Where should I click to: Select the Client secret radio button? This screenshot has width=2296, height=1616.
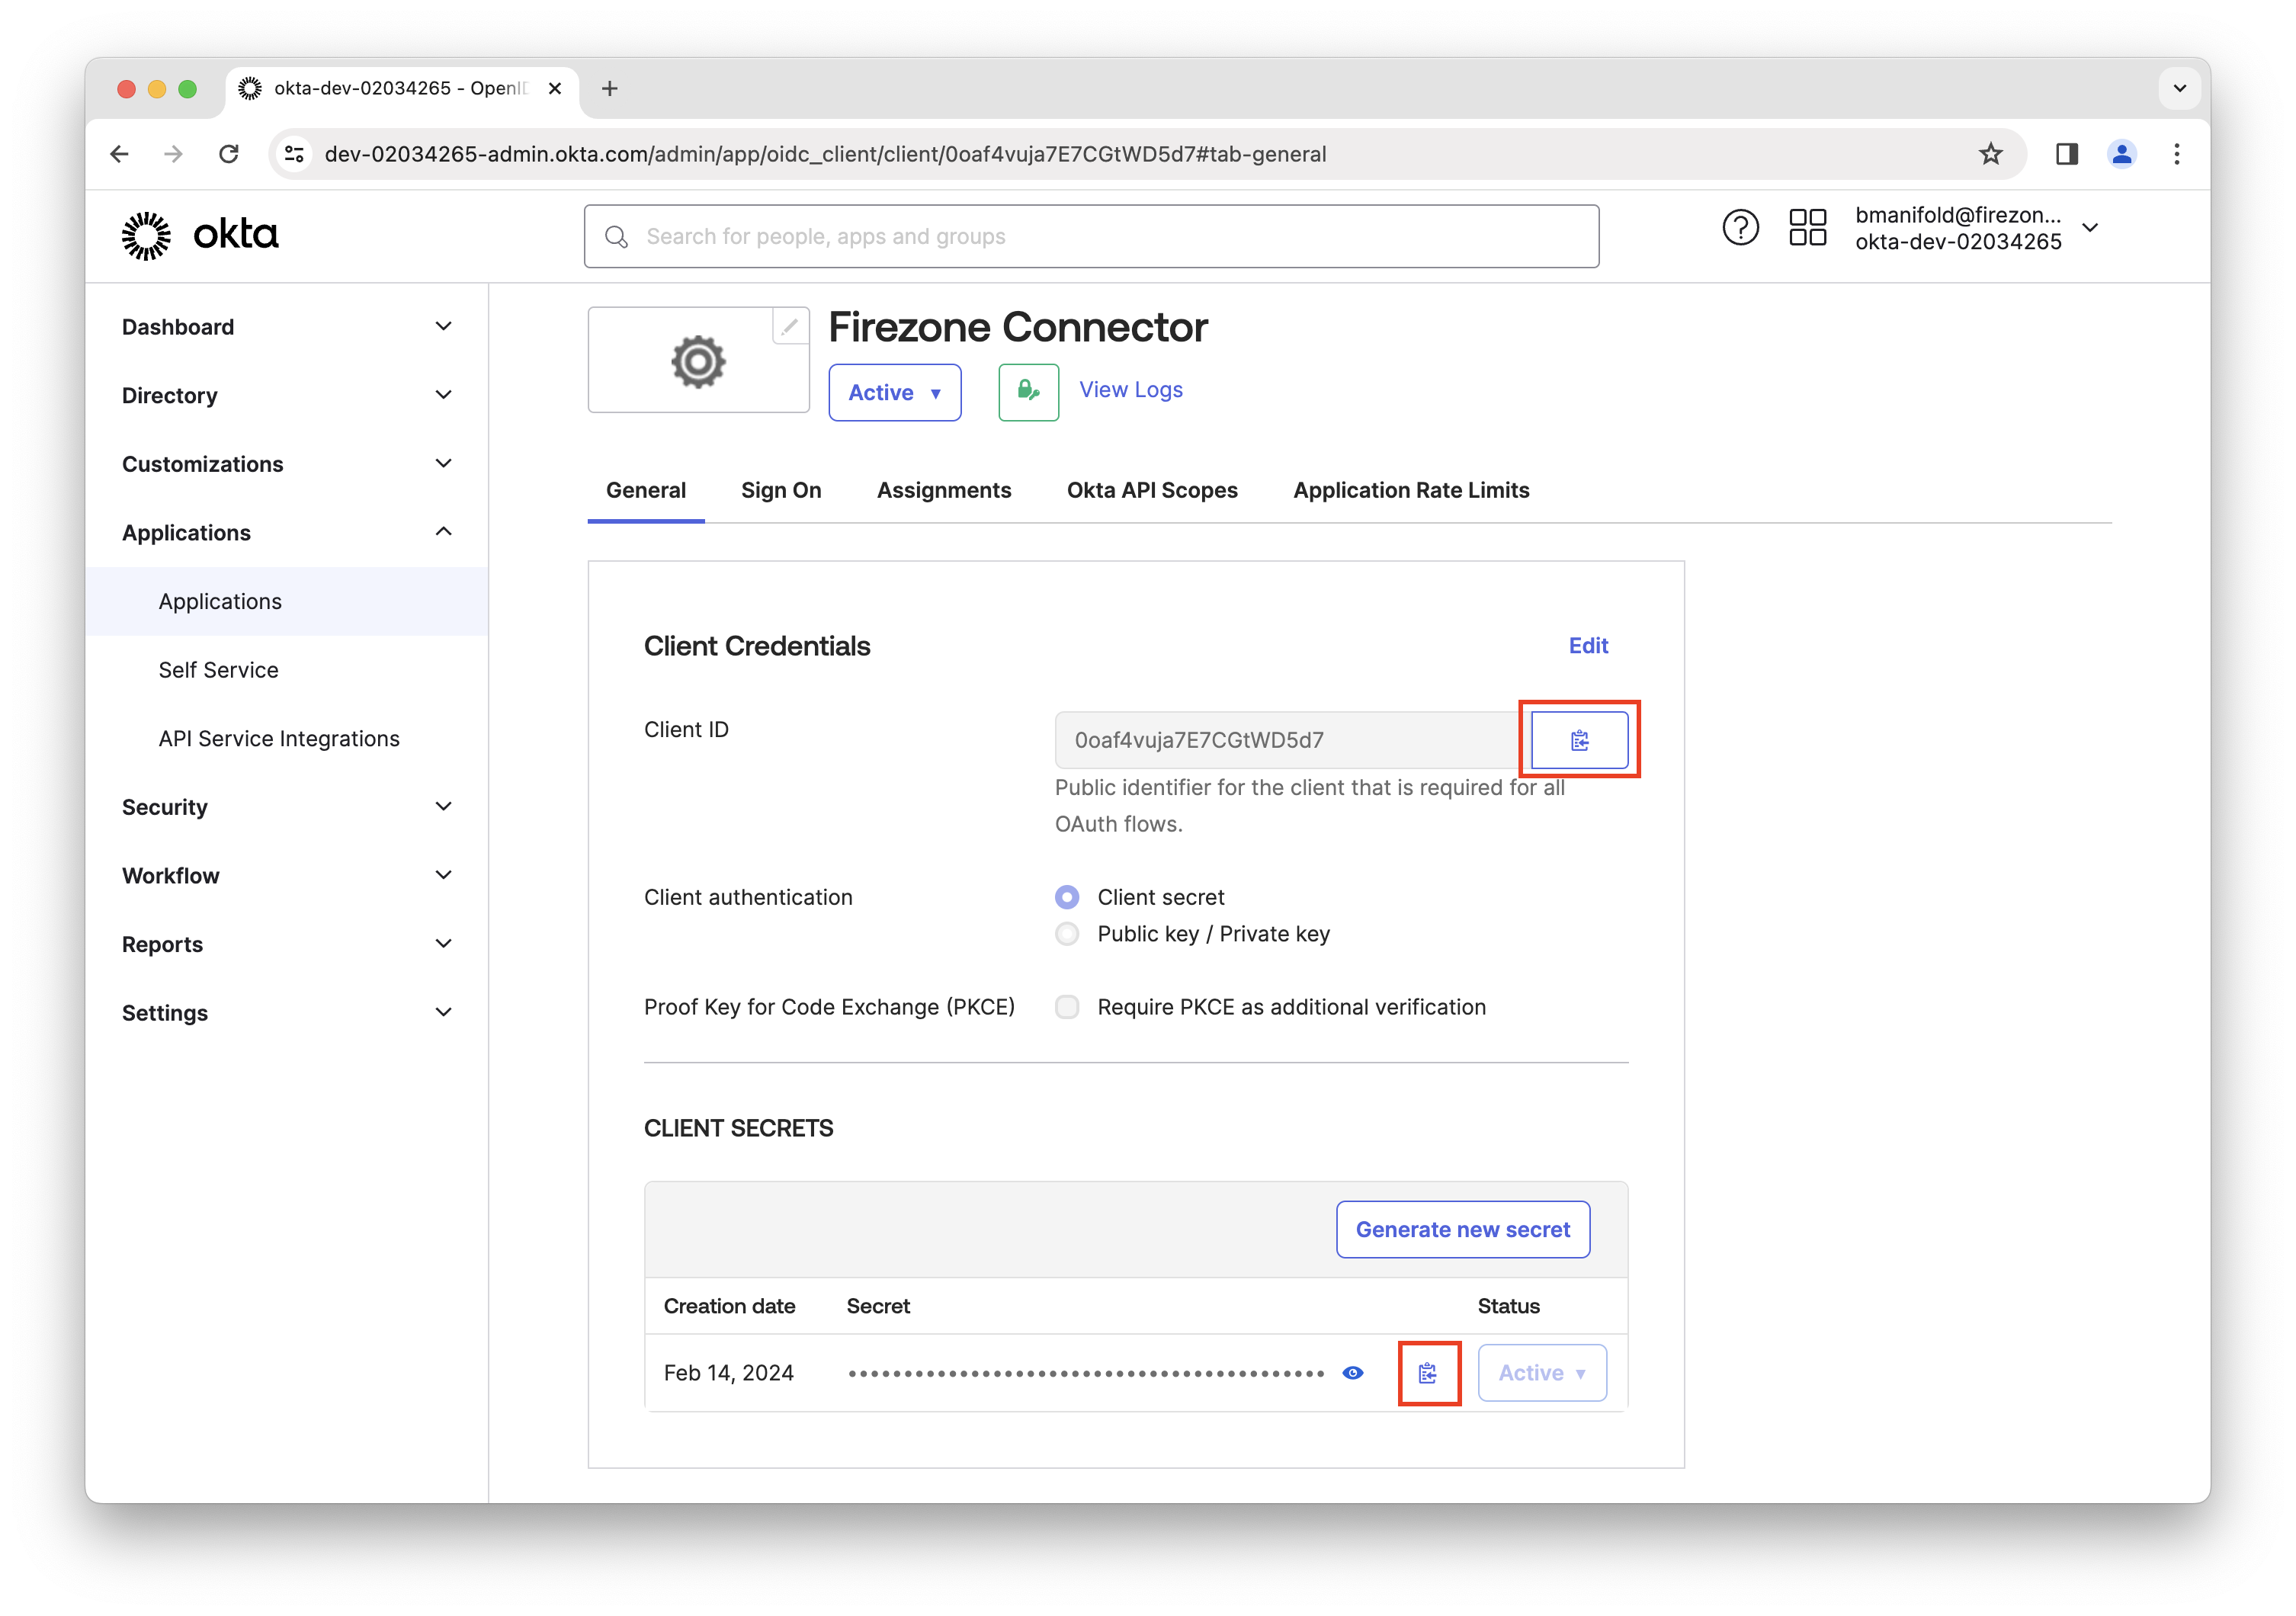[x=1067, y=897]
